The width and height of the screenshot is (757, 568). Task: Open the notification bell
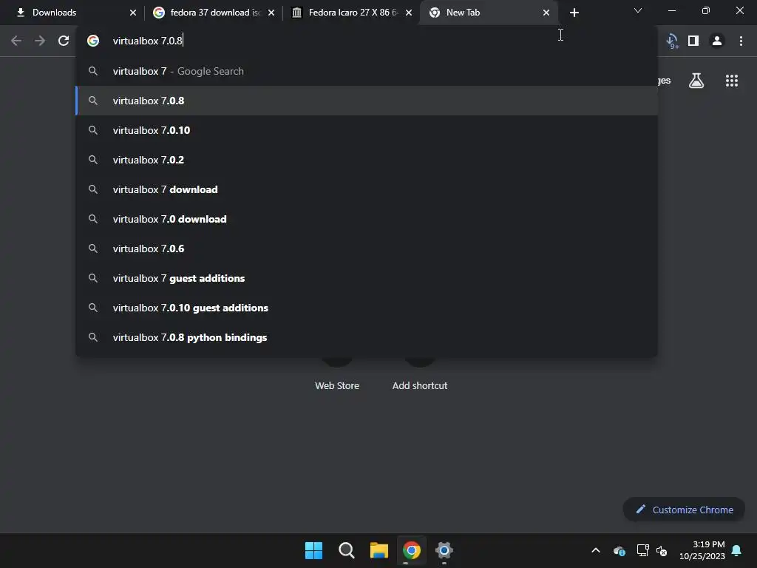pos(737,550)
